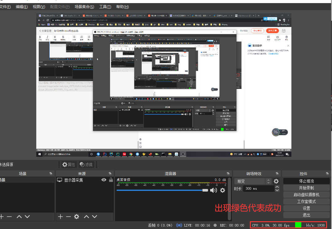The image size is (332, 229).
Task: Click the mixer panel vertical scrollbar
Action: coord(229,199)
